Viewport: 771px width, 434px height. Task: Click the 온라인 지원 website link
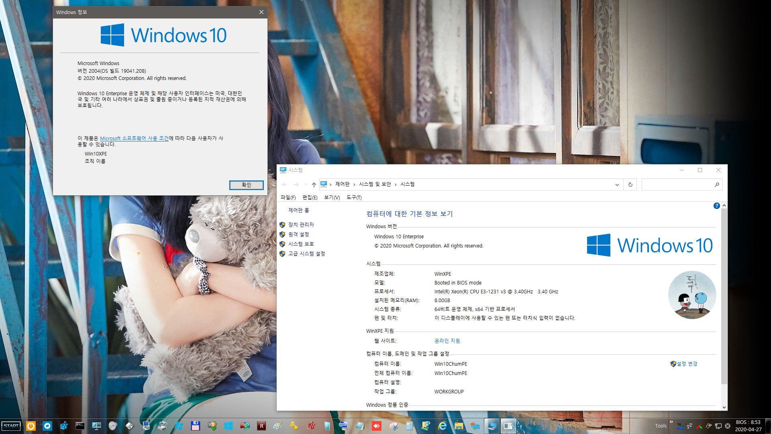(x=447, y=341)
